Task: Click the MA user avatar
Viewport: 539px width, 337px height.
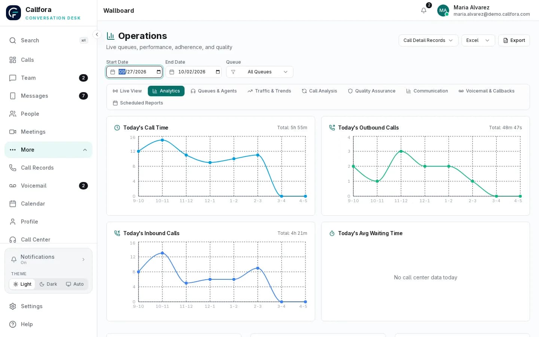Action: pyautogui.click(x=443, y=10)
